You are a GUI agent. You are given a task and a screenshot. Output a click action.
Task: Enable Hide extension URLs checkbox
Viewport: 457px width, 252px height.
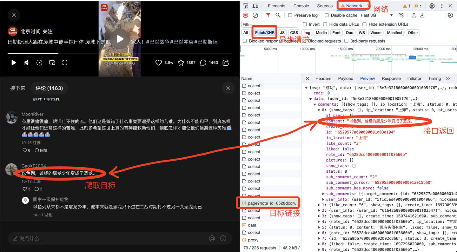[x=364, y=24]
